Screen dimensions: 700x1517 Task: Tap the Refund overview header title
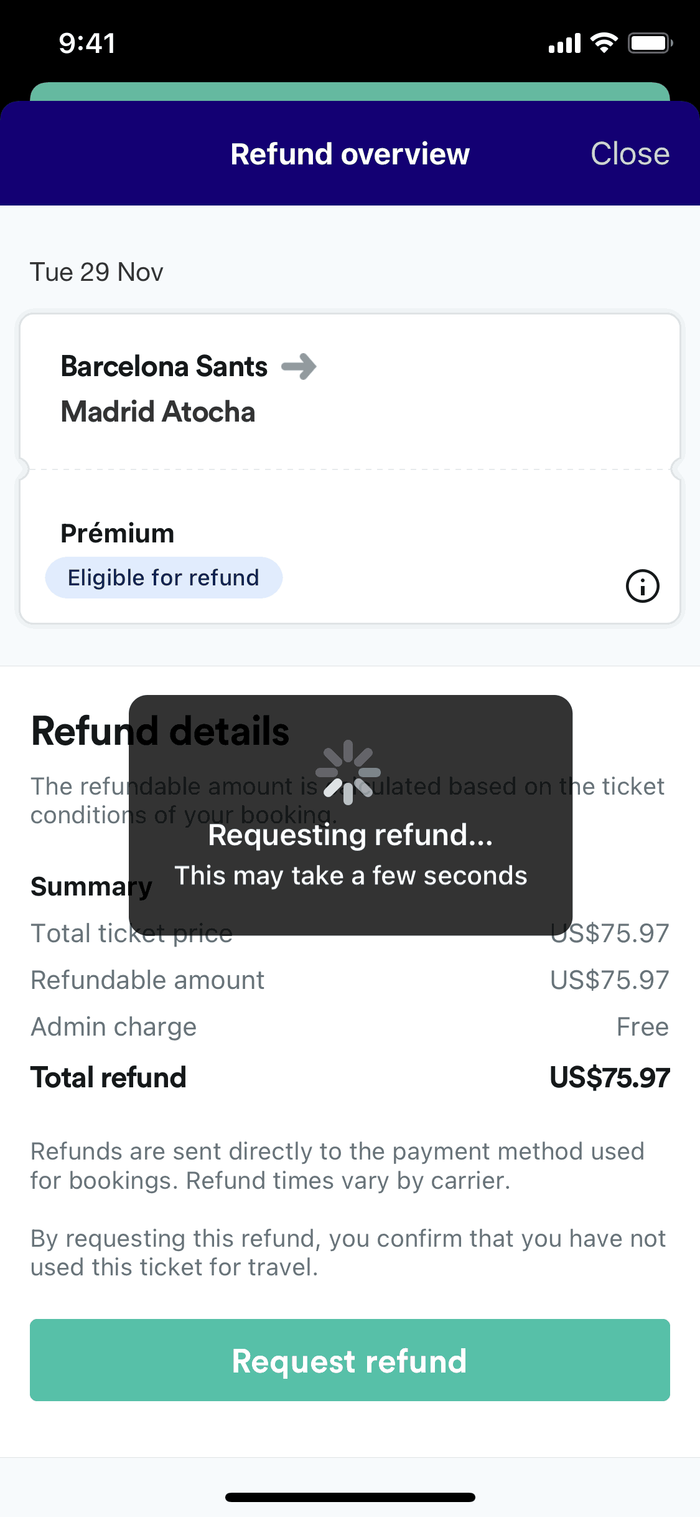tap(350, 154)
